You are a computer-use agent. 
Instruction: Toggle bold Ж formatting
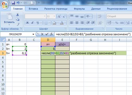tap(27, 23)
